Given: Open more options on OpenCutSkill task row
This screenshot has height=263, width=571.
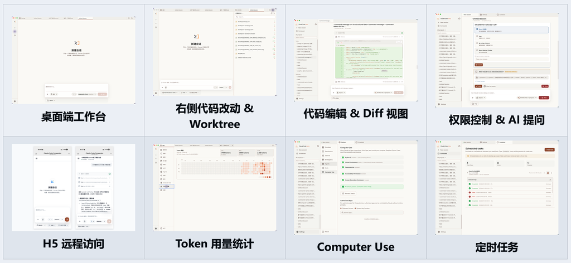Looking at the screenshot, I should (x=551, y=173).
